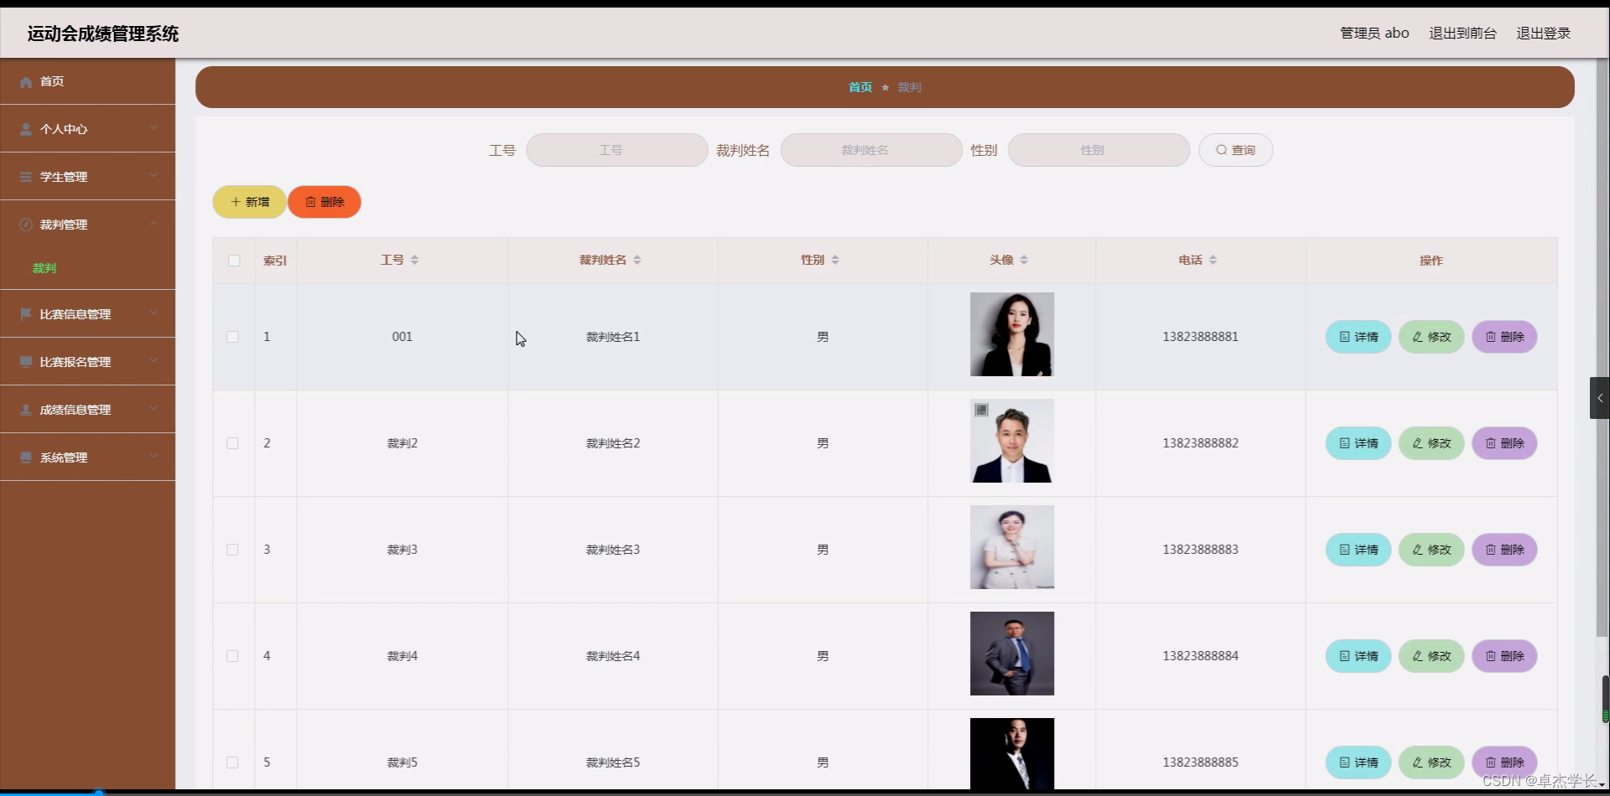This screenshot has width=1610, height=796.
Task: Click 详情 button for 裁判姓名2
Action: 1358,443
